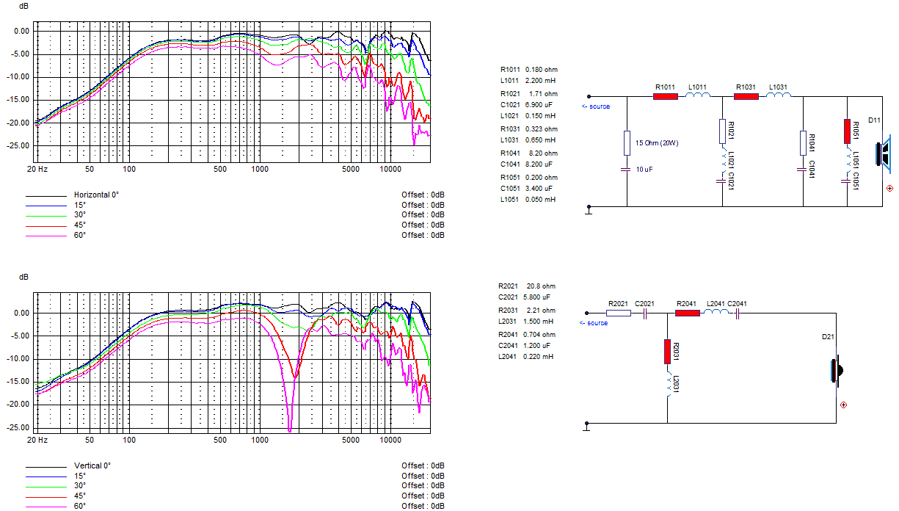Click the "Horizontal 0°" legend label

(x=96, y=195)
